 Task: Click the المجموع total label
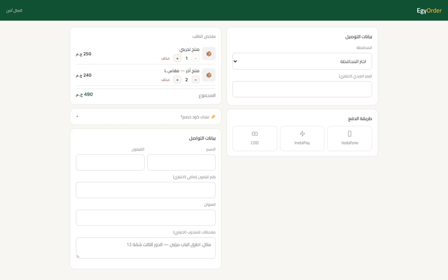pos(207,95)
